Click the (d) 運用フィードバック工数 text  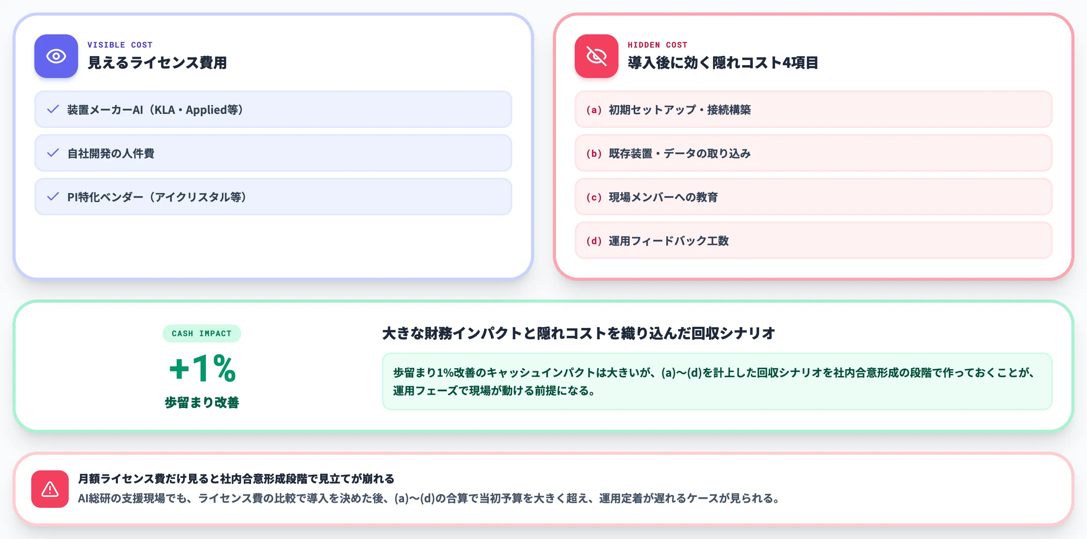658,241
